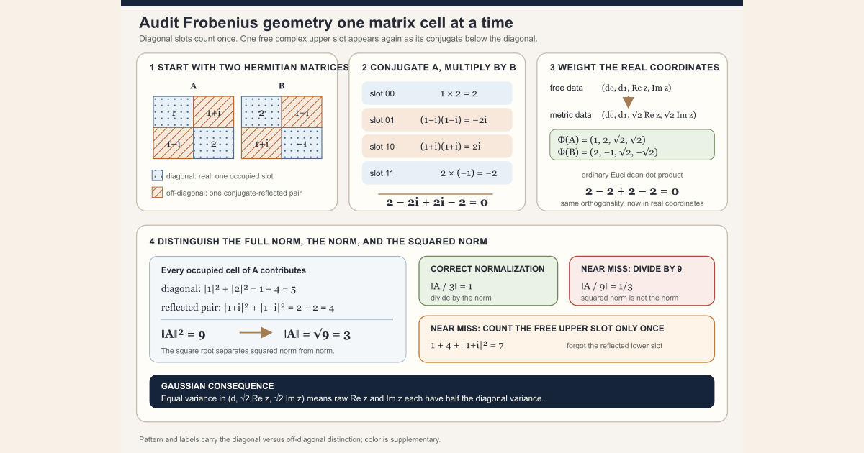Screen dimensions: 864x453
Task: Click the 'B' label above the second matrix
Action: click(282, 86)
